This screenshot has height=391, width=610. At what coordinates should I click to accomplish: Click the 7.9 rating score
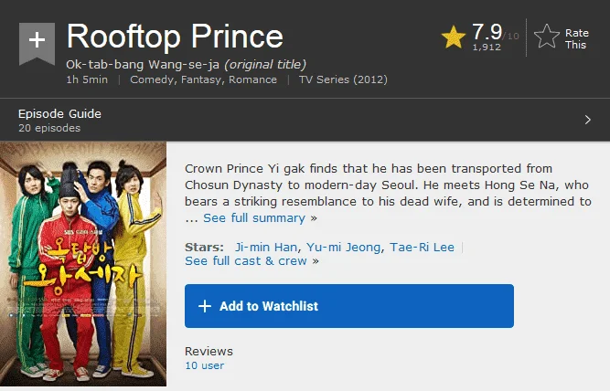tap(487, 31)
